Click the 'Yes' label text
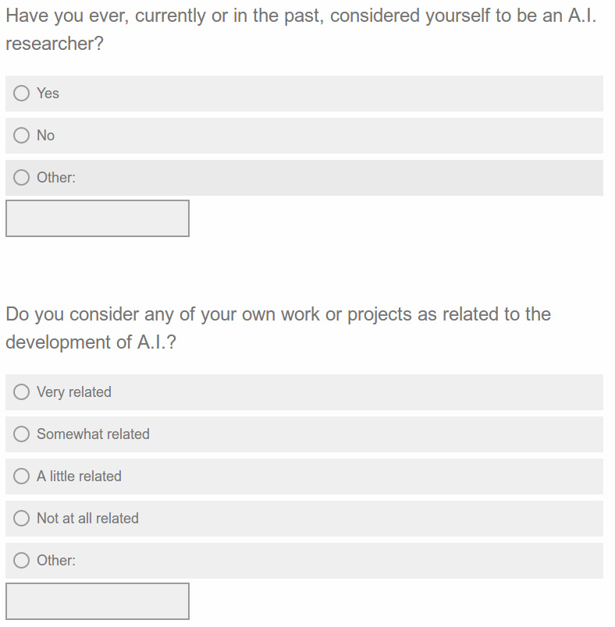 48,93
